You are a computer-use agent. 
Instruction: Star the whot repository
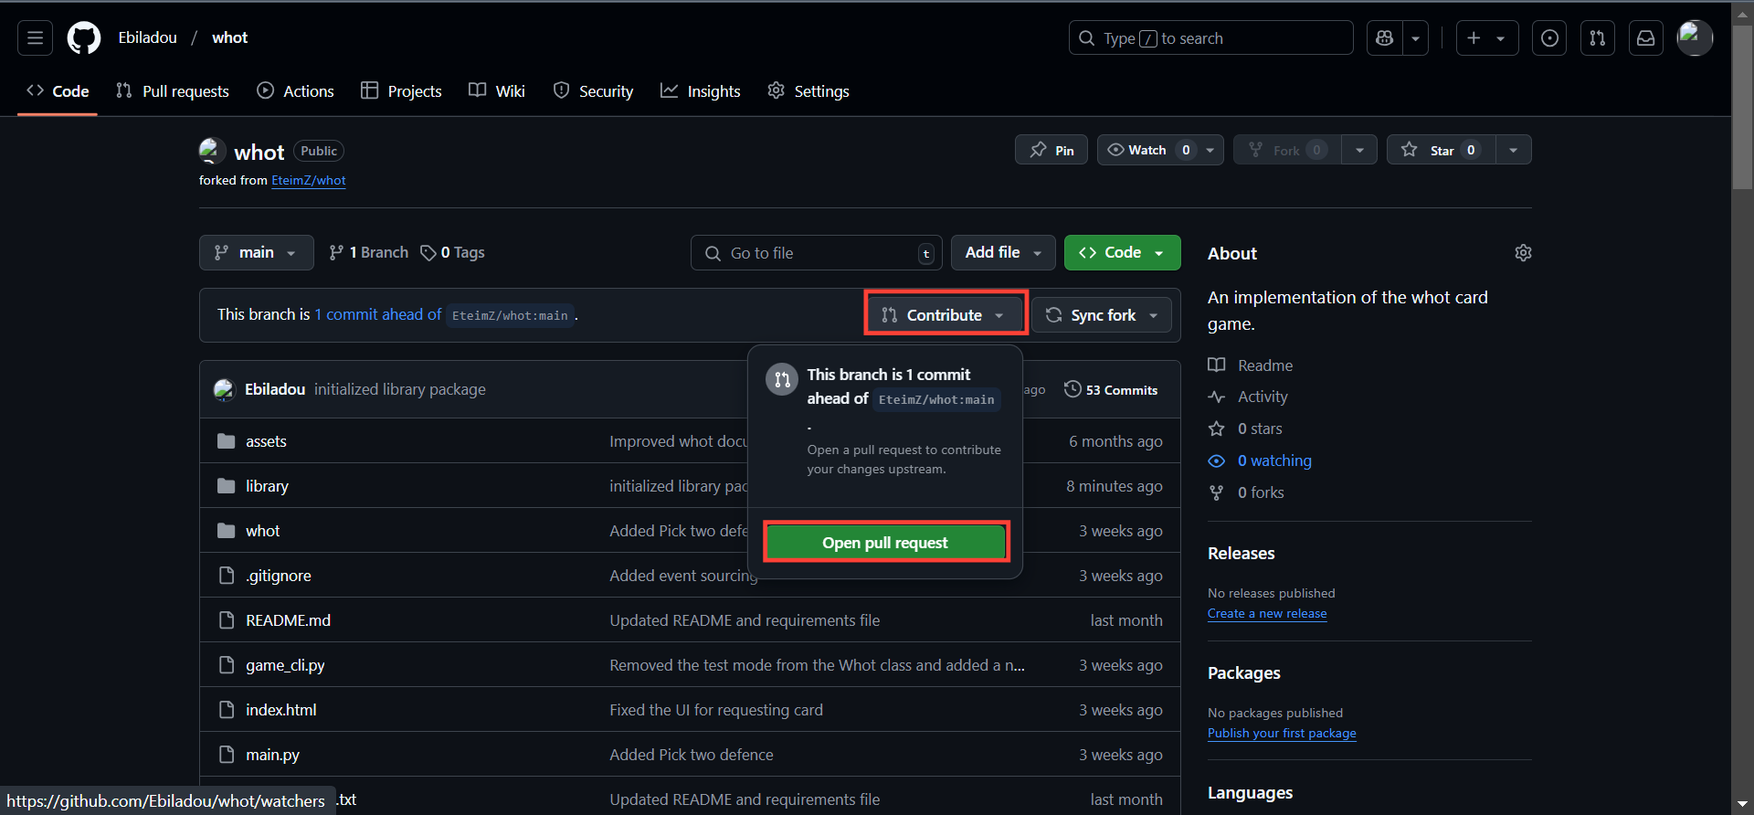tap(1442, 150)
